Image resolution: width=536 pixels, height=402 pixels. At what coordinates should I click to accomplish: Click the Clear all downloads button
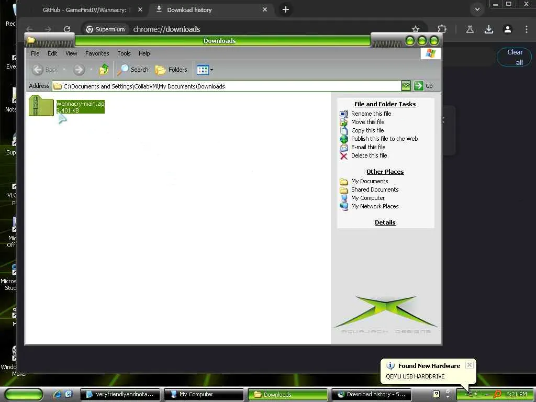tap(515, 57)
